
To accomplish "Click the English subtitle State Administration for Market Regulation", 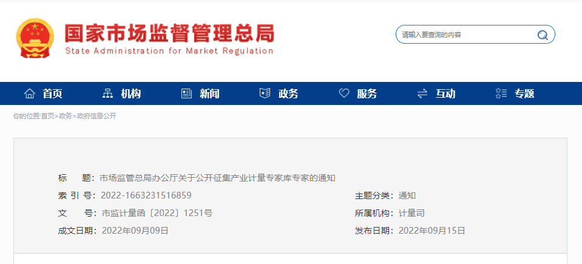I will 169,51.
